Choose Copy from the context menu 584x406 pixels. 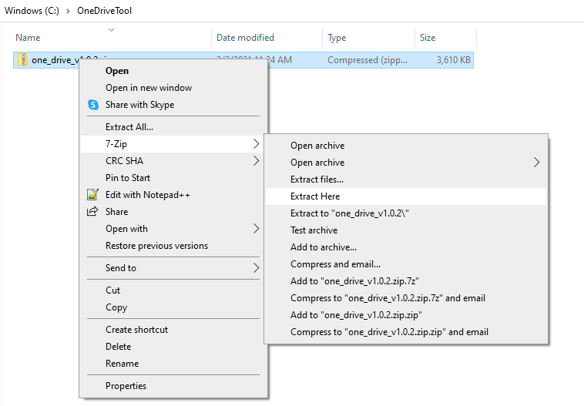pyautogui.click(x=173, y=307)
